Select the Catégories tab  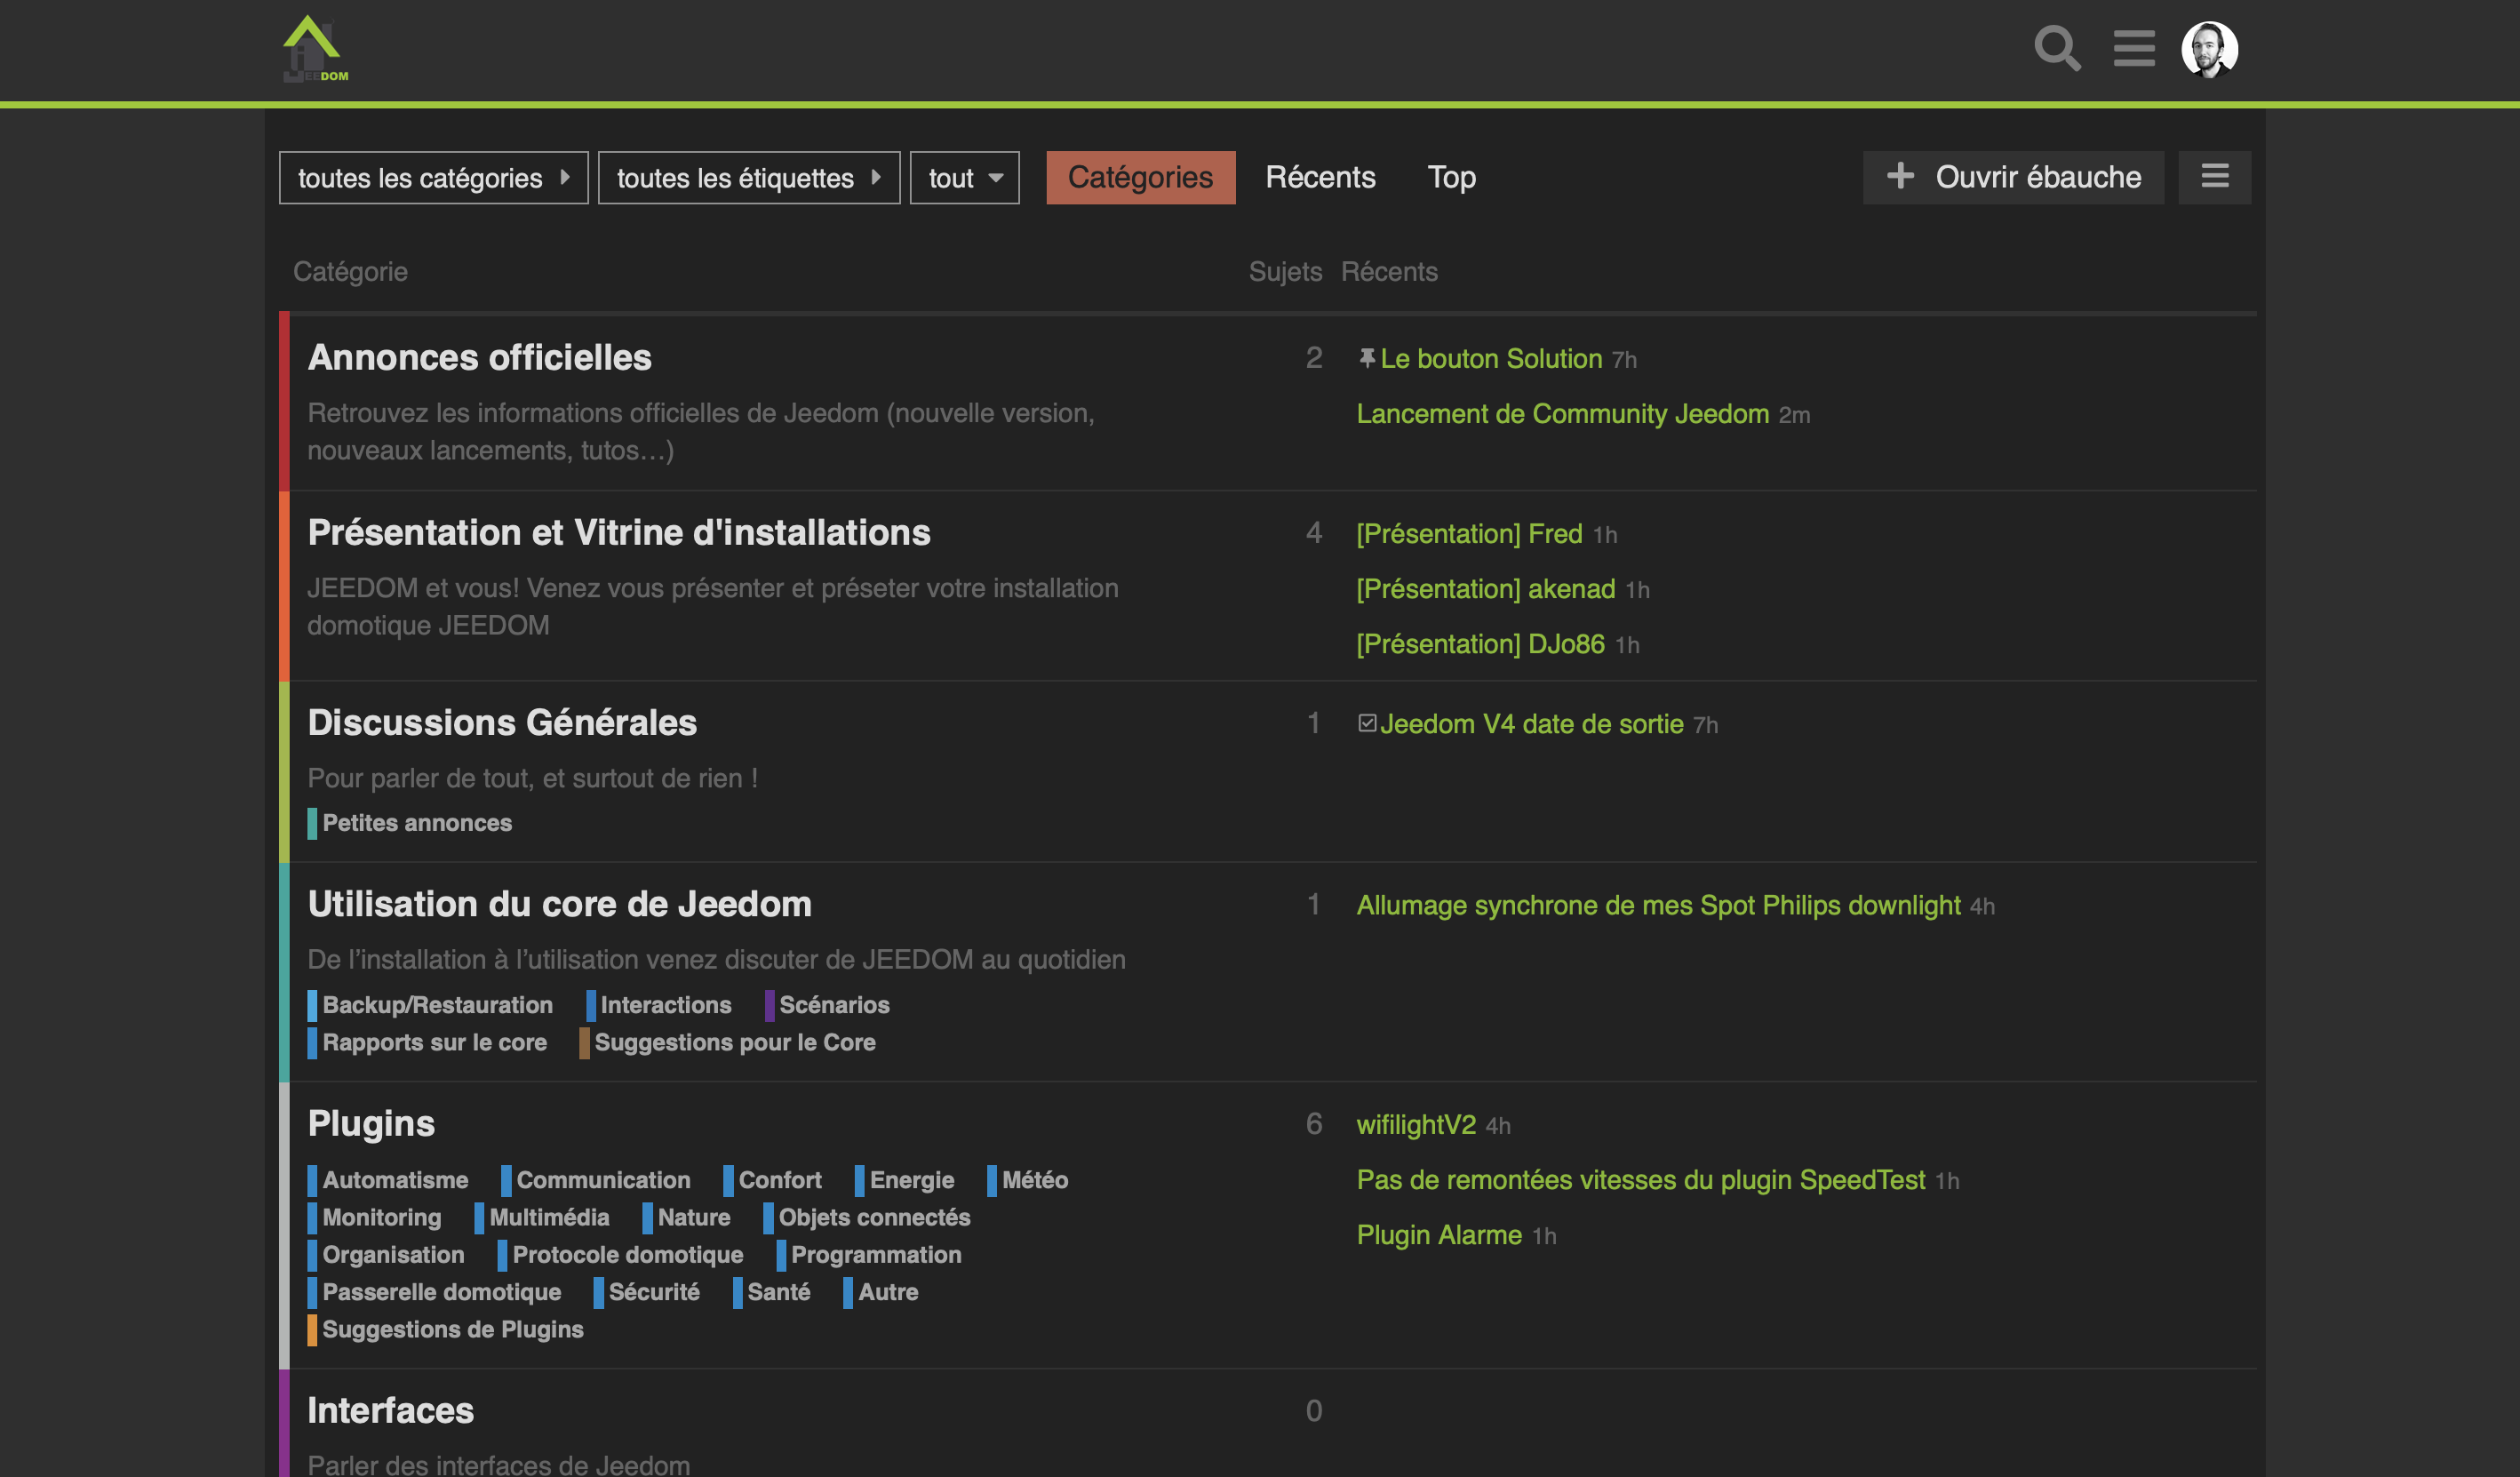[x=1140, y=178]
